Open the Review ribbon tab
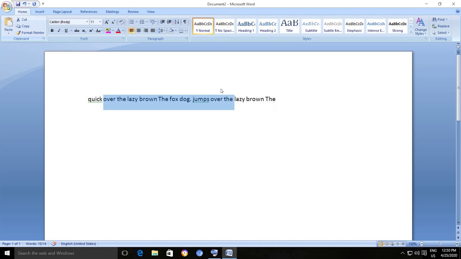Image resolution: width=461 pixels, height=259 pixels. click(133, 12)
